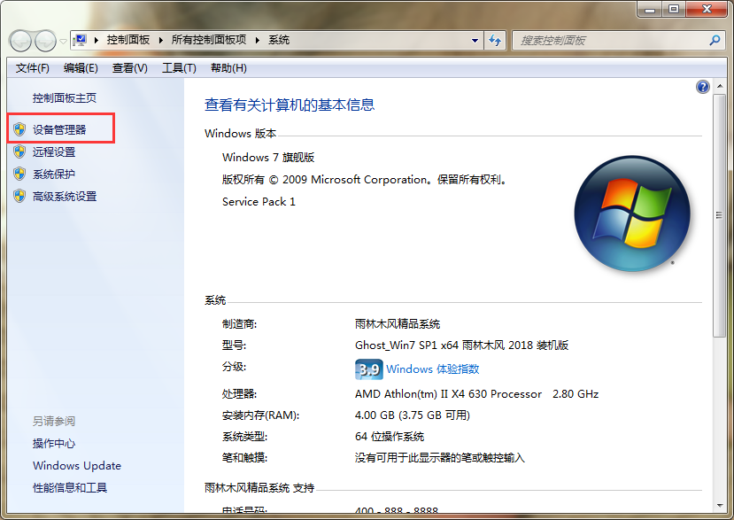
Task: Click the shield icon beside 远程设置
Action: pos(19,151)
